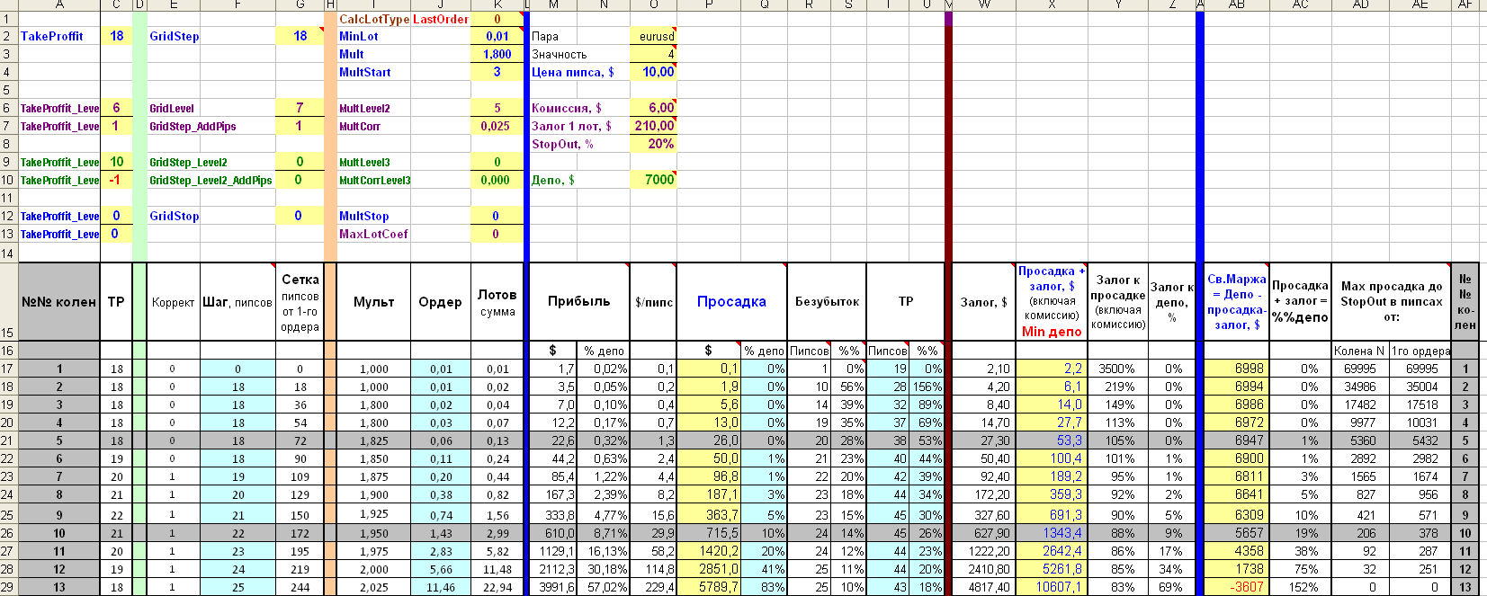
Task: Select the lot sum cell 22,94
Action: (497, 587)
